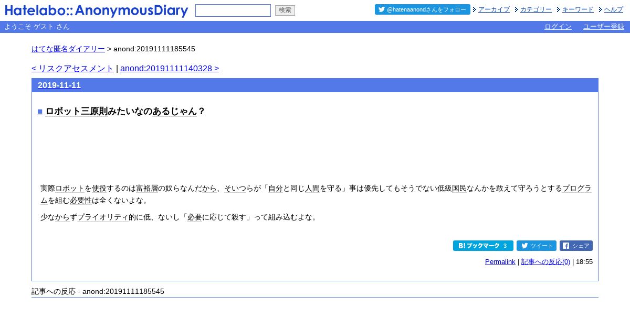Viewport: 630px width, 330px height.
Task: Click the ログイン link
Action: click(558, 27)
